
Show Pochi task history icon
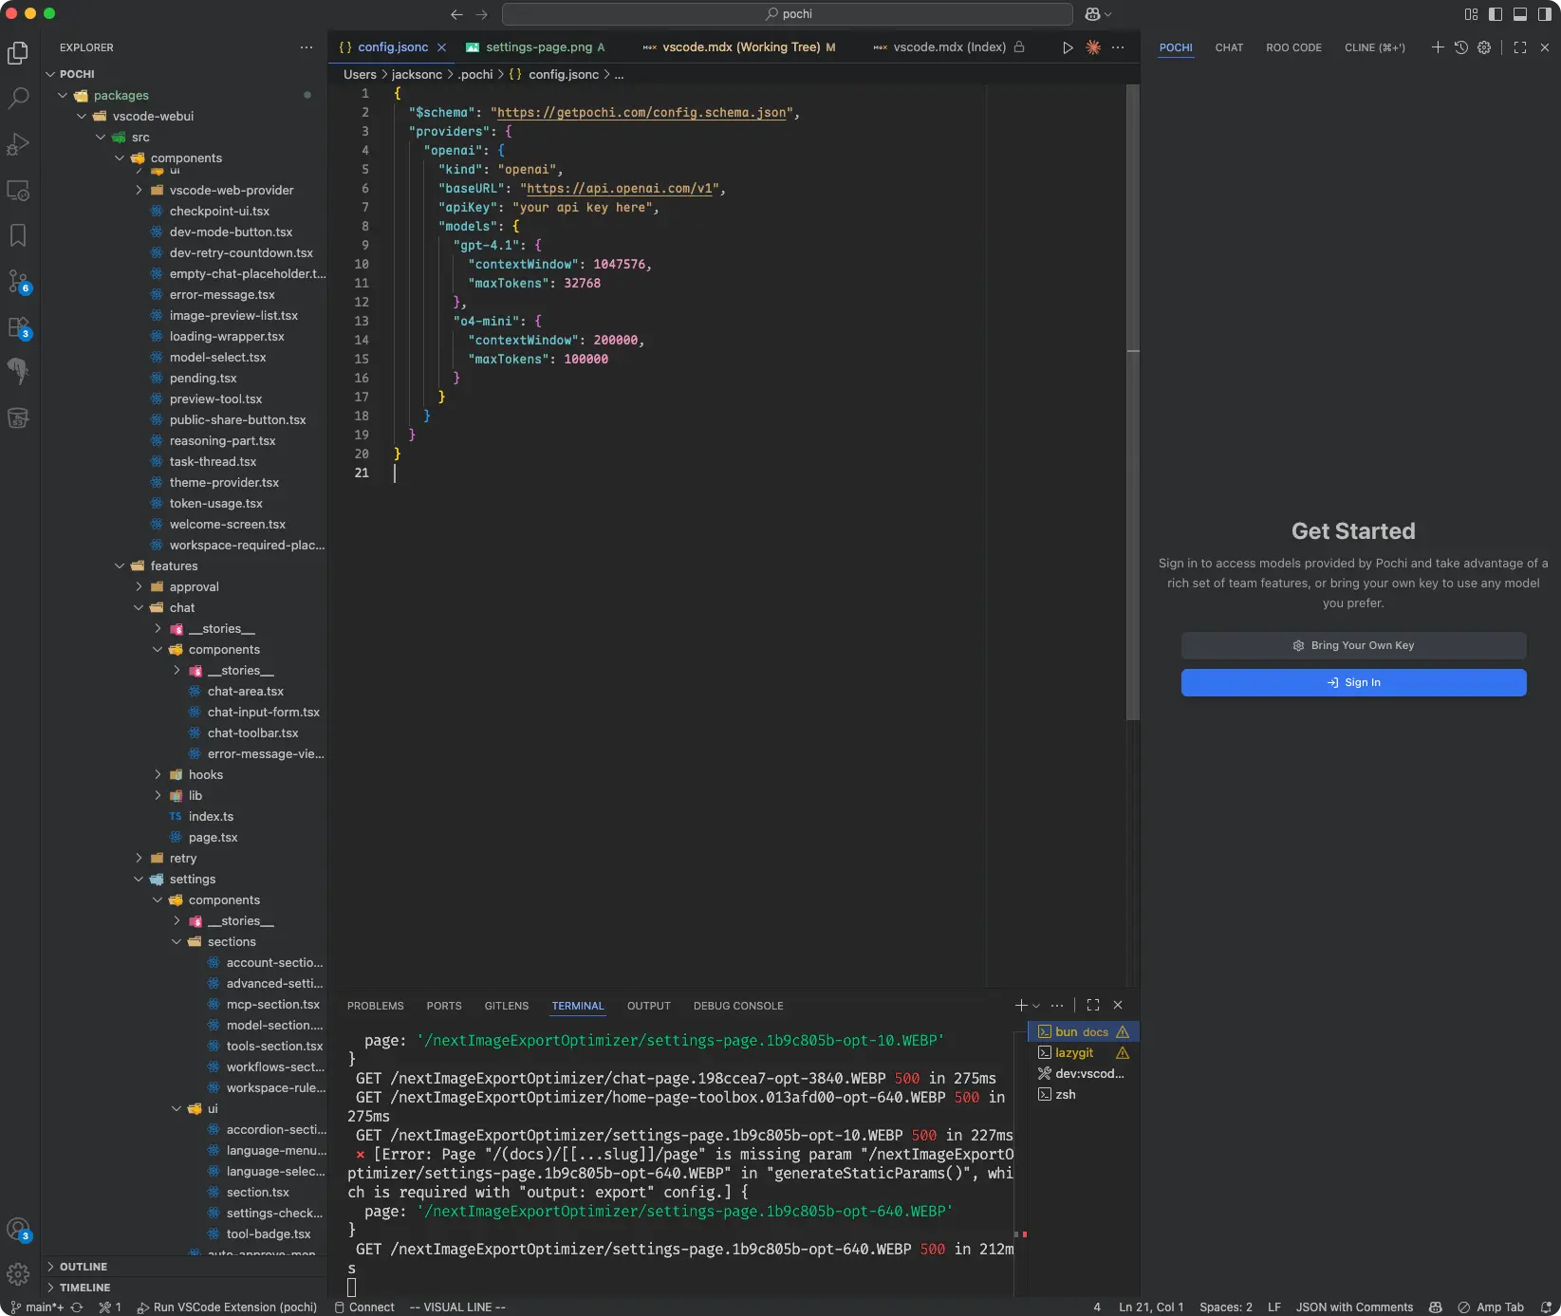click(x=1461, y=47)
